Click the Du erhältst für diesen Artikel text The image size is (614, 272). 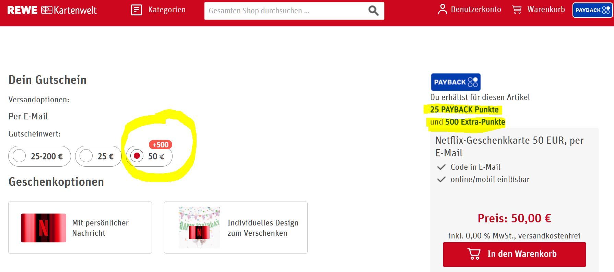click(x=480, y=97)
